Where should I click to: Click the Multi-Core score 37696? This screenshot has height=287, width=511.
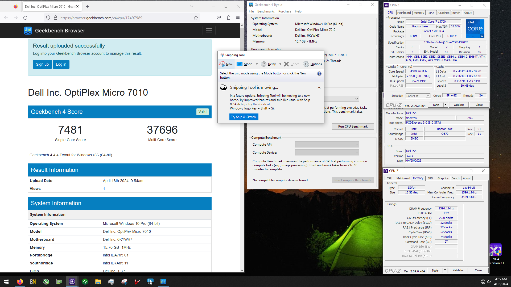tap(162, 130)
